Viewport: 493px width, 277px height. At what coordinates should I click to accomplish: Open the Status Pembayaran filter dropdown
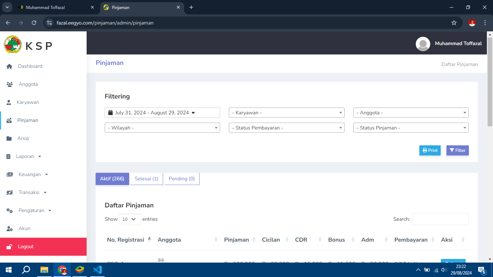coord(287,128)
